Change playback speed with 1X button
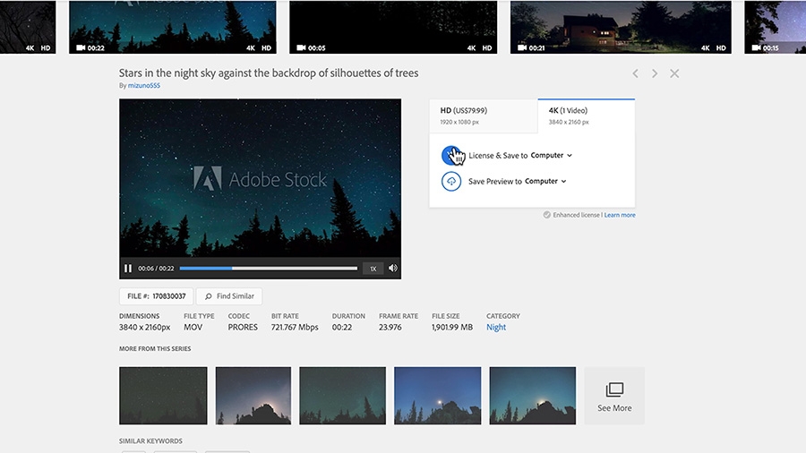Image resolution: width=806 pixels, height=453 pixels. [x=373, y=268]
